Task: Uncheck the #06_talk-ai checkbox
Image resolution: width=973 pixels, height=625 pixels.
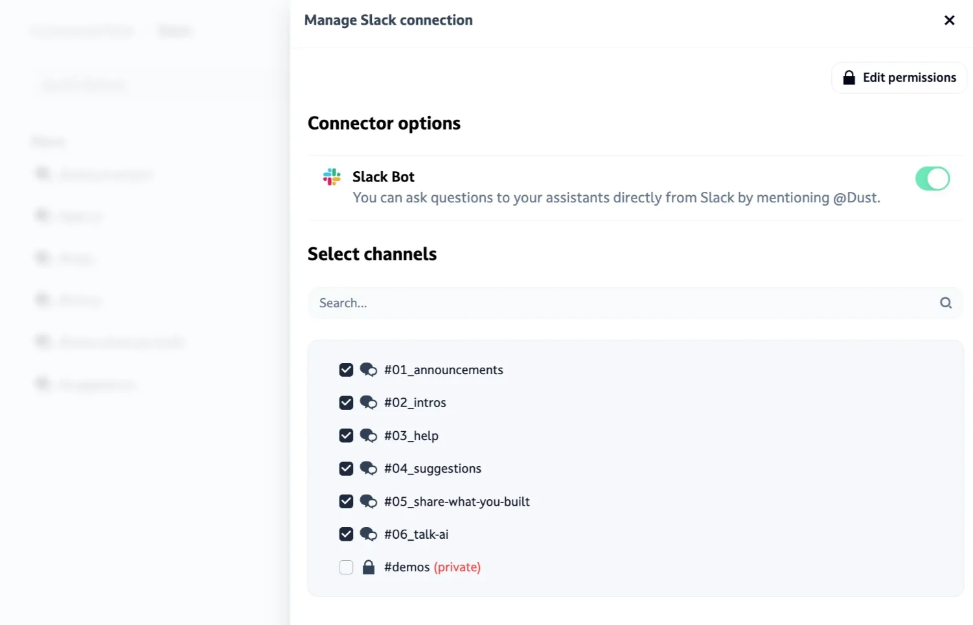Action: (346, 534)
